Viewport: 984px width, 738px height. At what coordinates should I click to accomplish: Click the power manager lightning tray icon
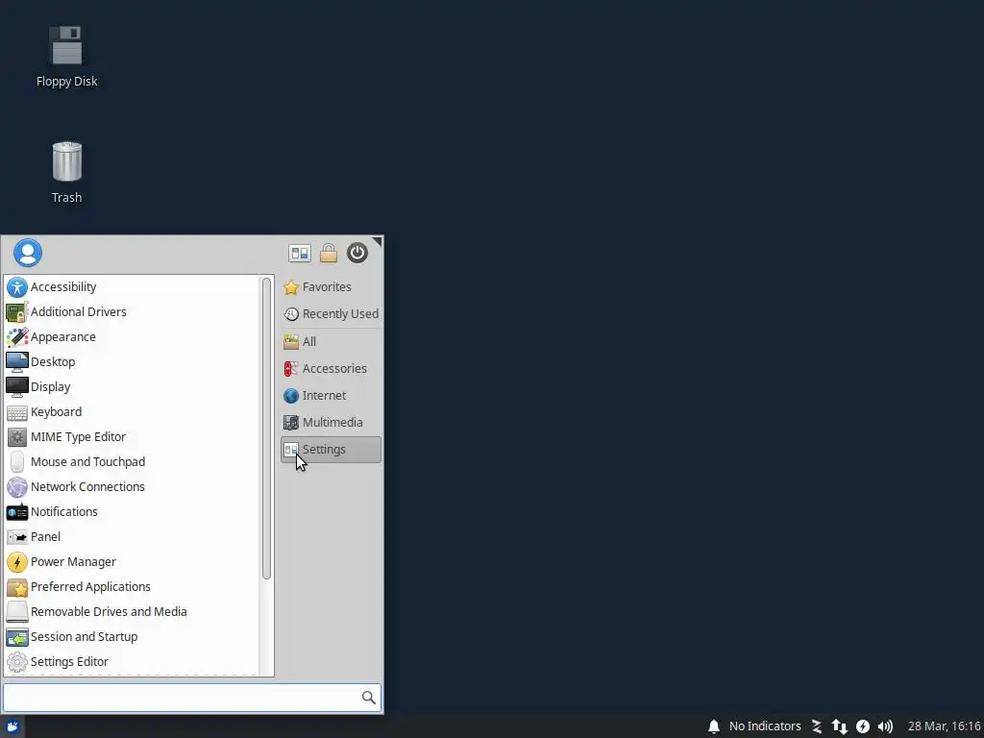click(x=863, y=726)
